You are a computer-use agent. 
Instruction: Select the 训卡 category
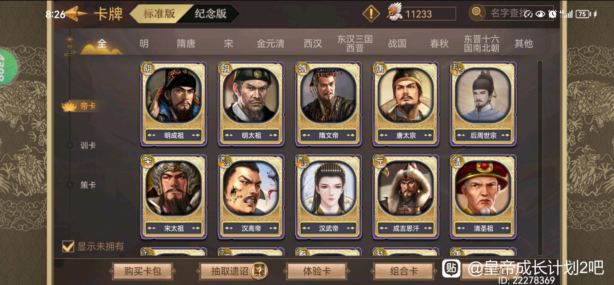click(x=88, y=145)
